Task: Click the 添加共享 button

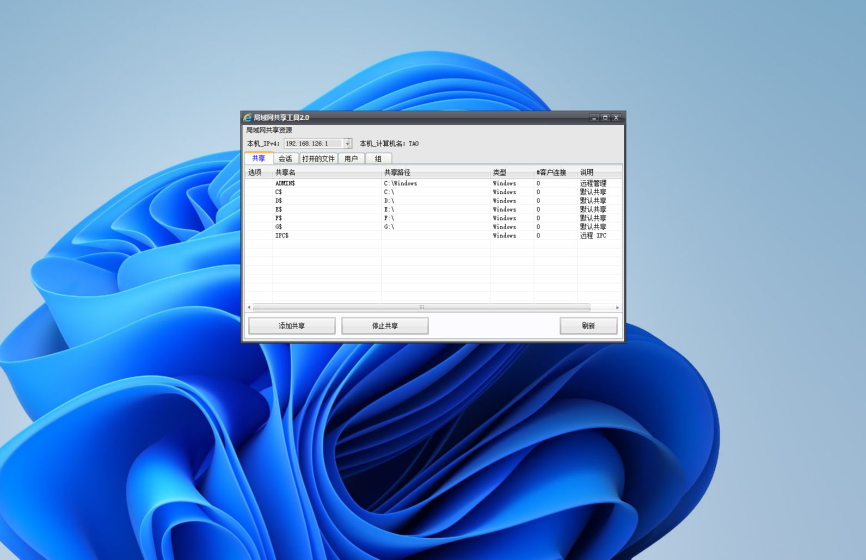Action: (292, 326)
